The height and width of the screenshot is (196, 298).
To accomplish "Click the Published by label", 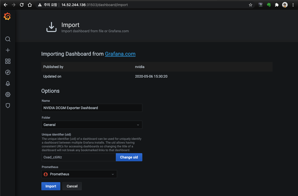I will pos(53,67).
